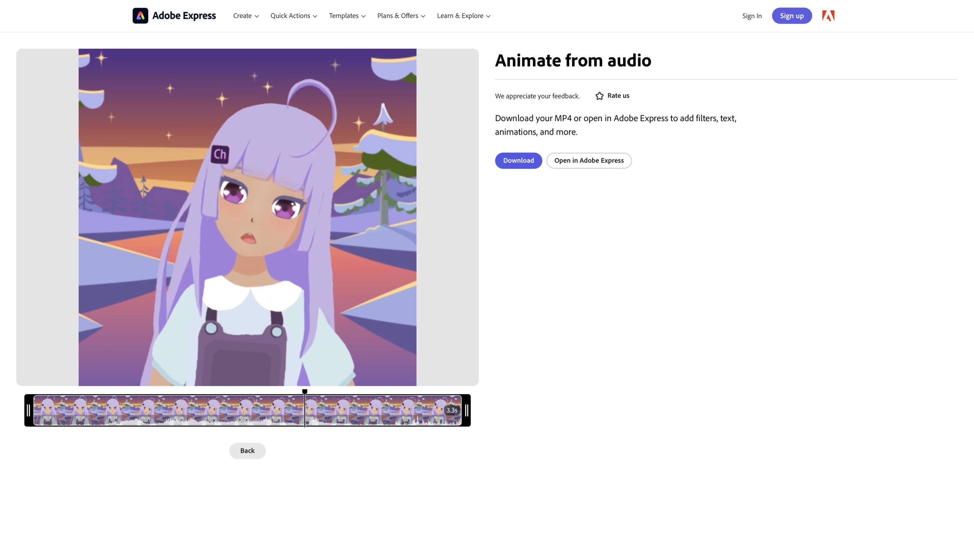Click the Adobe Express logo icon
This screenshot has height=547, width=974.
click(140, 16)
